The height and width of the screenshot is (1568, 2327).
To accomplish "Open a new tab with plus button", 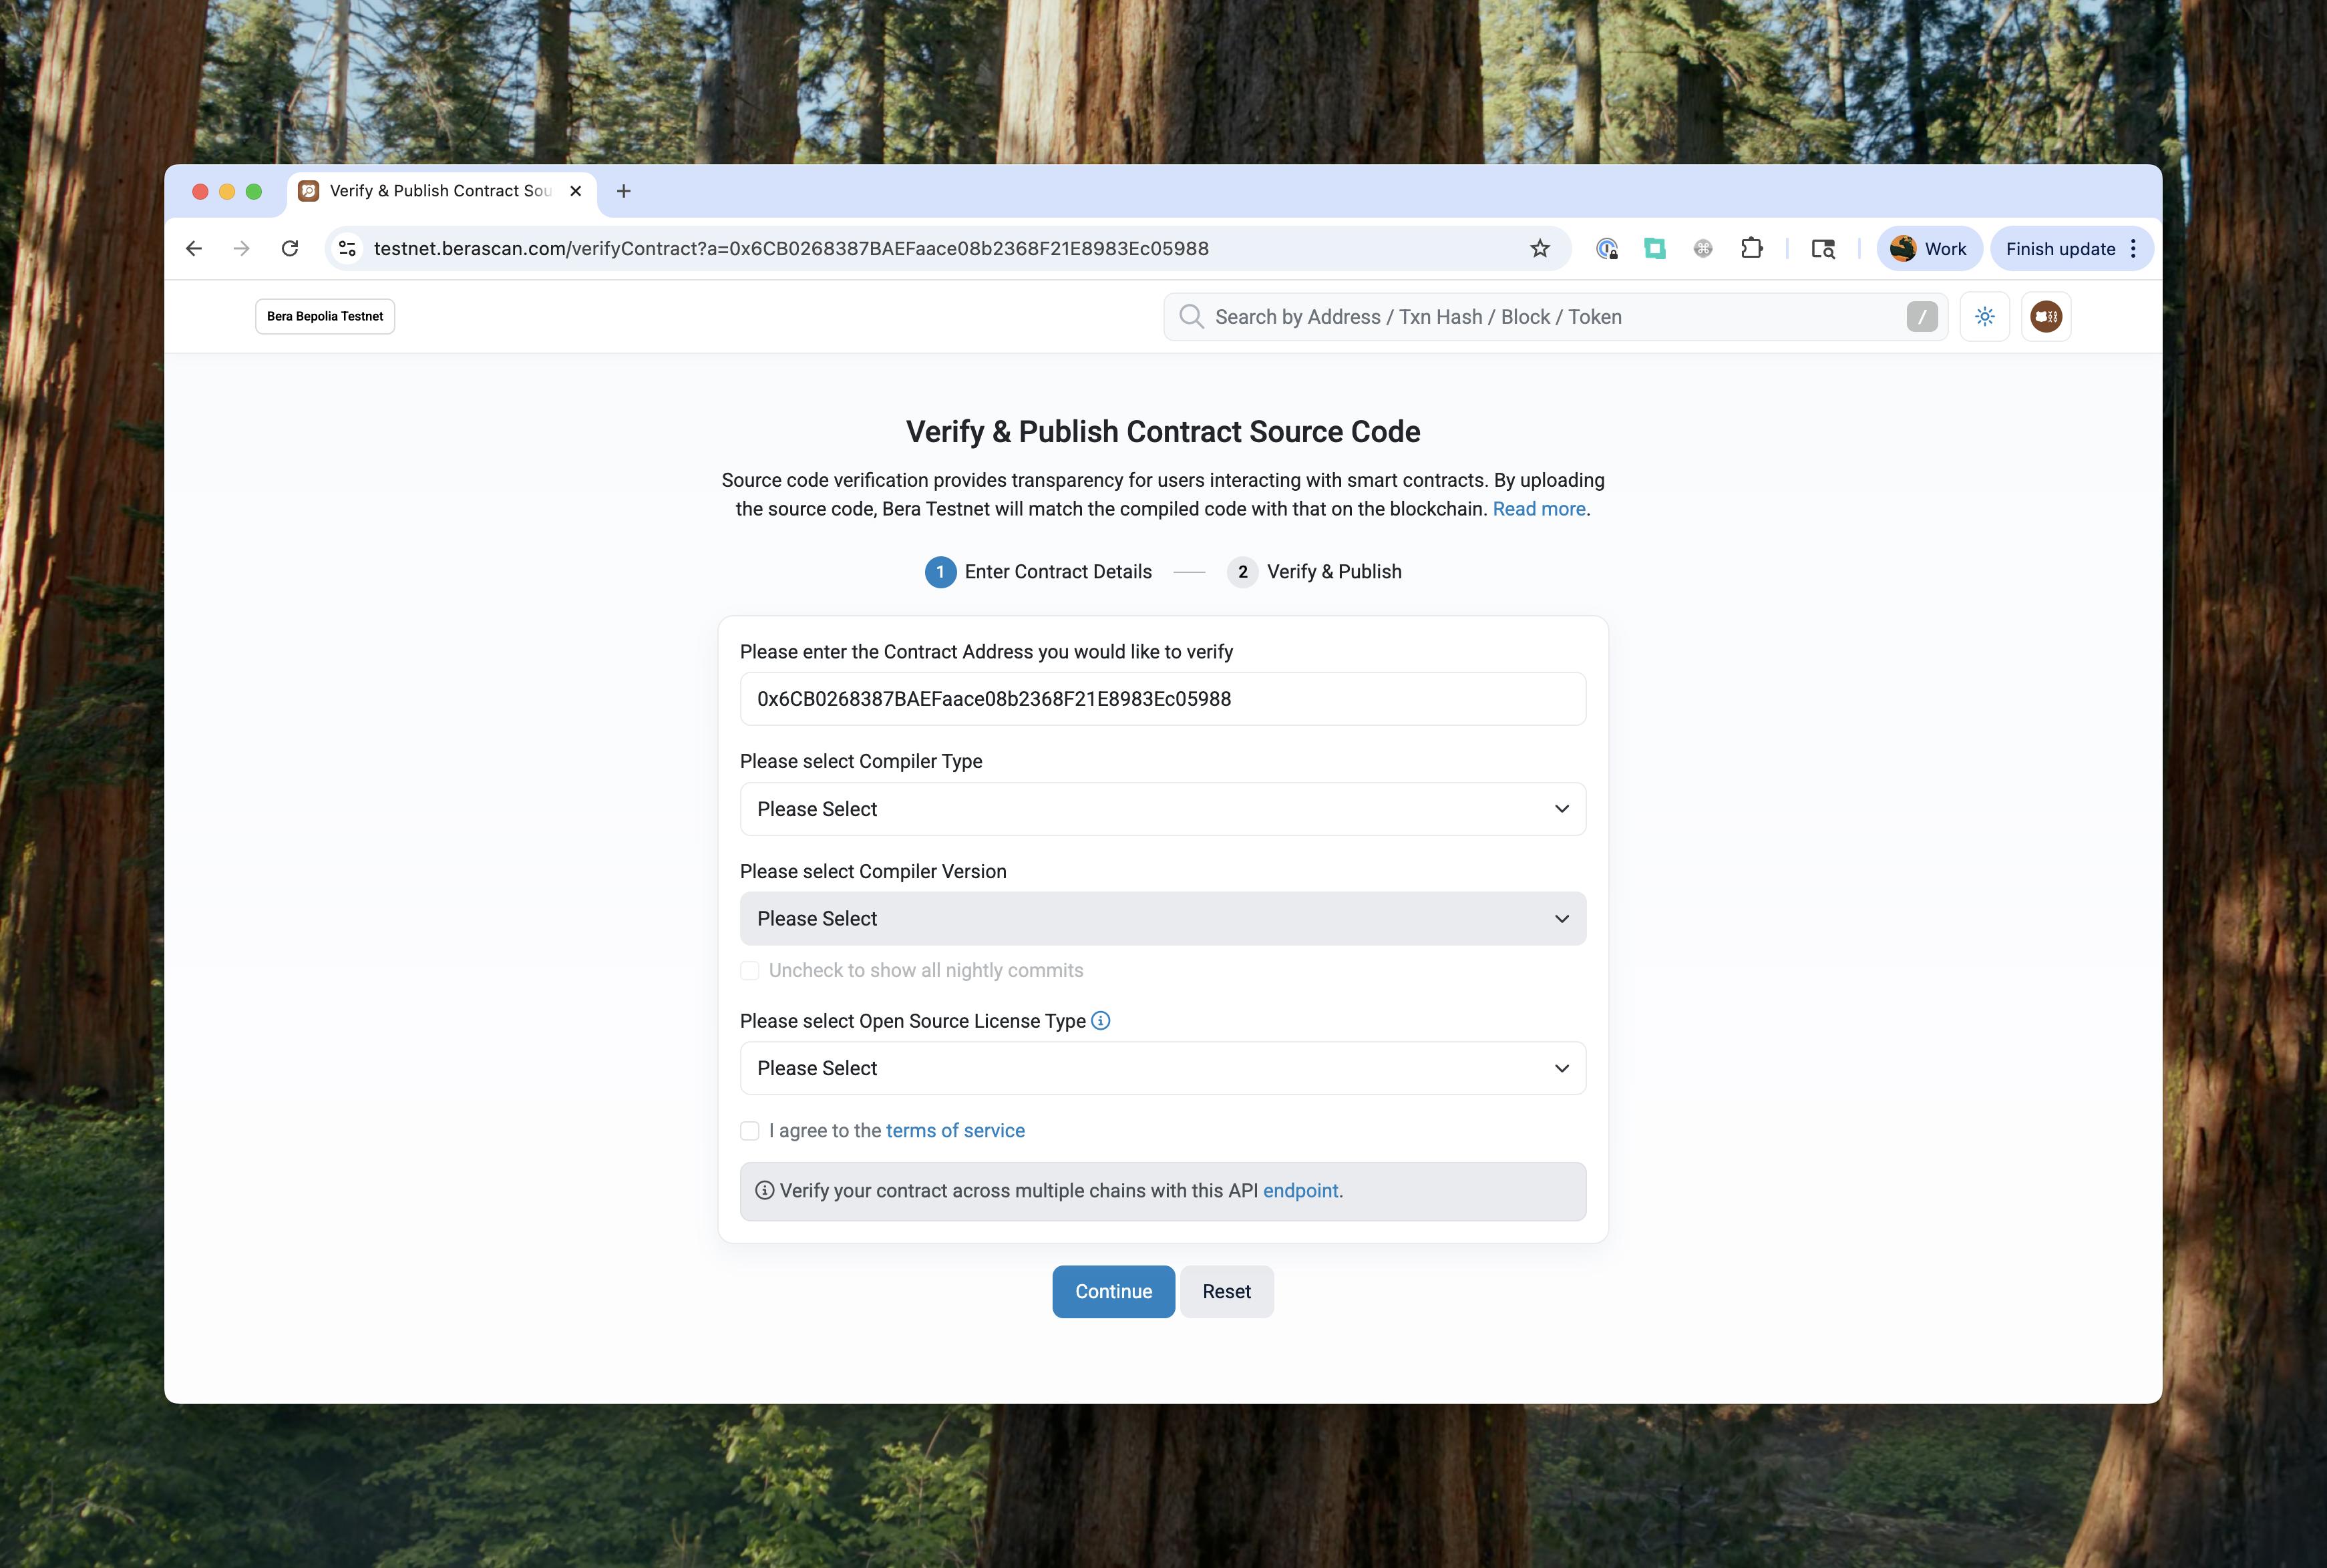I will tap(623, 191).
